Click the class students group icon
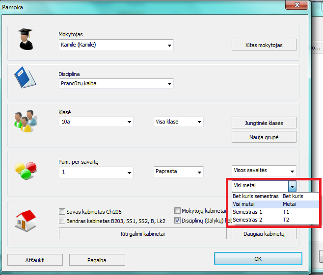 click(x=24, y=121)
